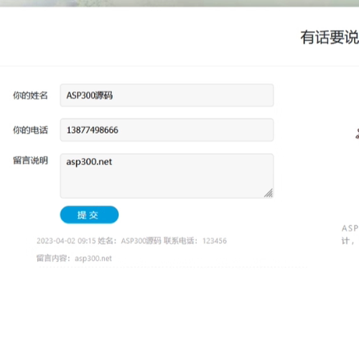Click the 联系电话: 123456 text
The height and width of the screenshot is (359, 359).
click(195, 241)
